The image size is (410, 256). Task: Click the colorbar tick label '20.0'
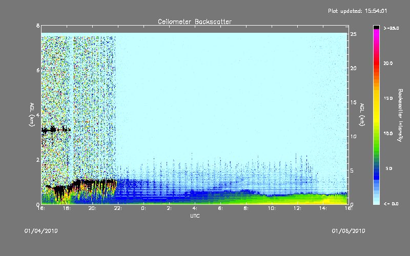[388, 63]
